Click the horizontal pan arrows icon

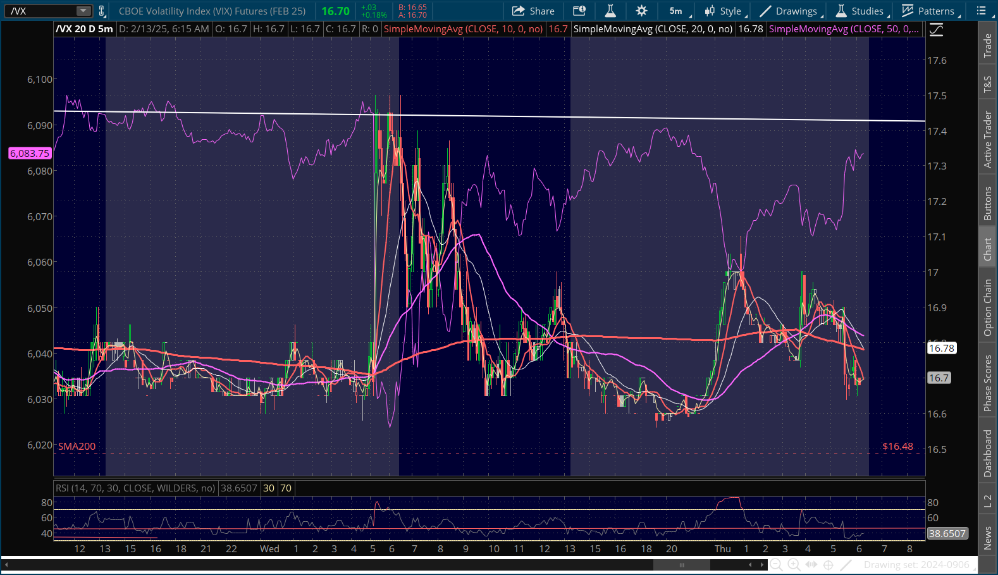[x=811, y=565]
